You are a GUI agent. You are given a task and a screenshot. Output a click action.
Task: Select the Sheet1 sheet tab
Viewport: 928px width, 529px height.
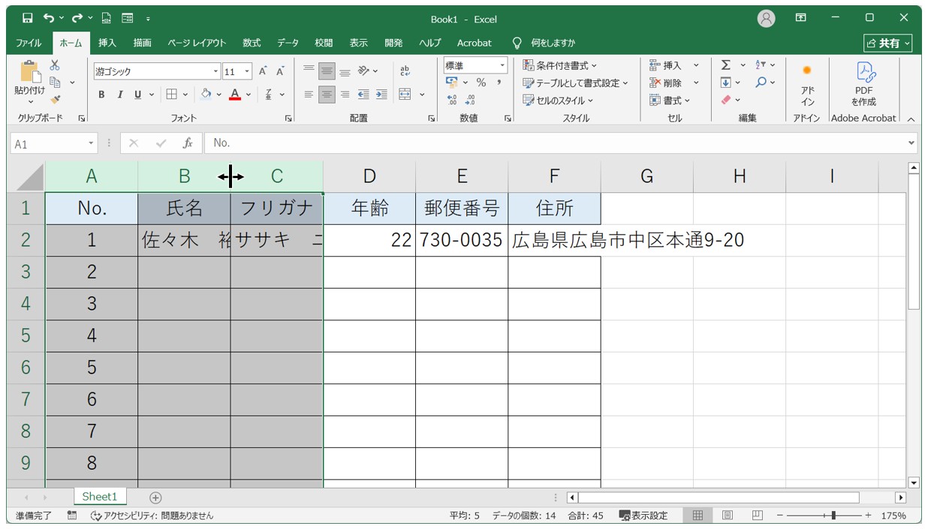tap(100, 497)
